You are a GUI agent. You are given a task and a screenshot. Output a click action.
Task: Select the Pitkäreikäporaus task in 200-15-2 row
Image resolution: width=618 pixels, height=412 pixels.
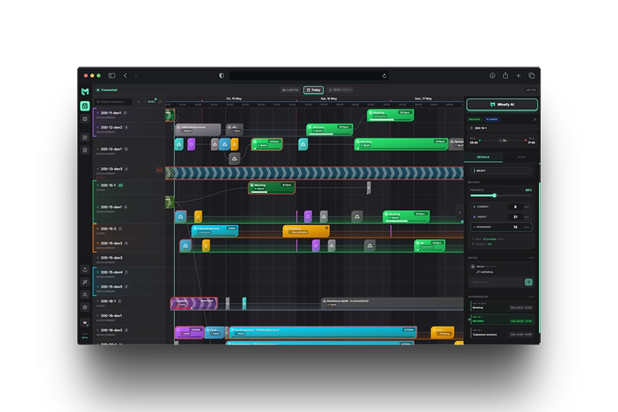tap(215, 231)
